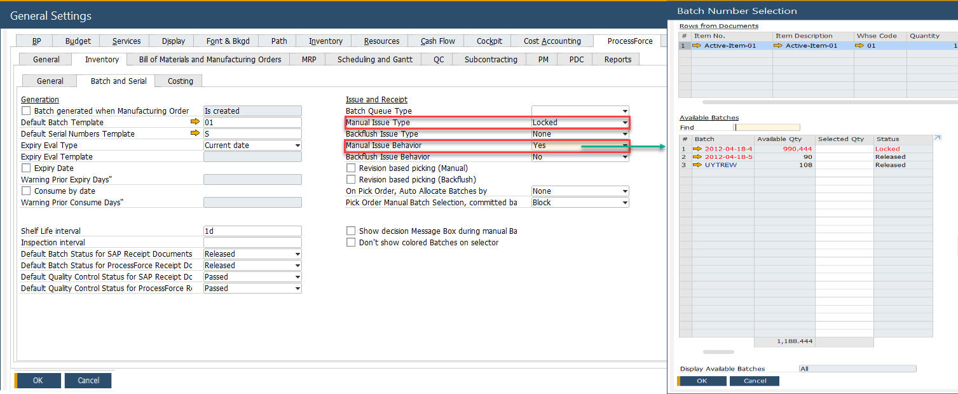Check Don't show colored Batches on selector

click(x=351, y=243)
